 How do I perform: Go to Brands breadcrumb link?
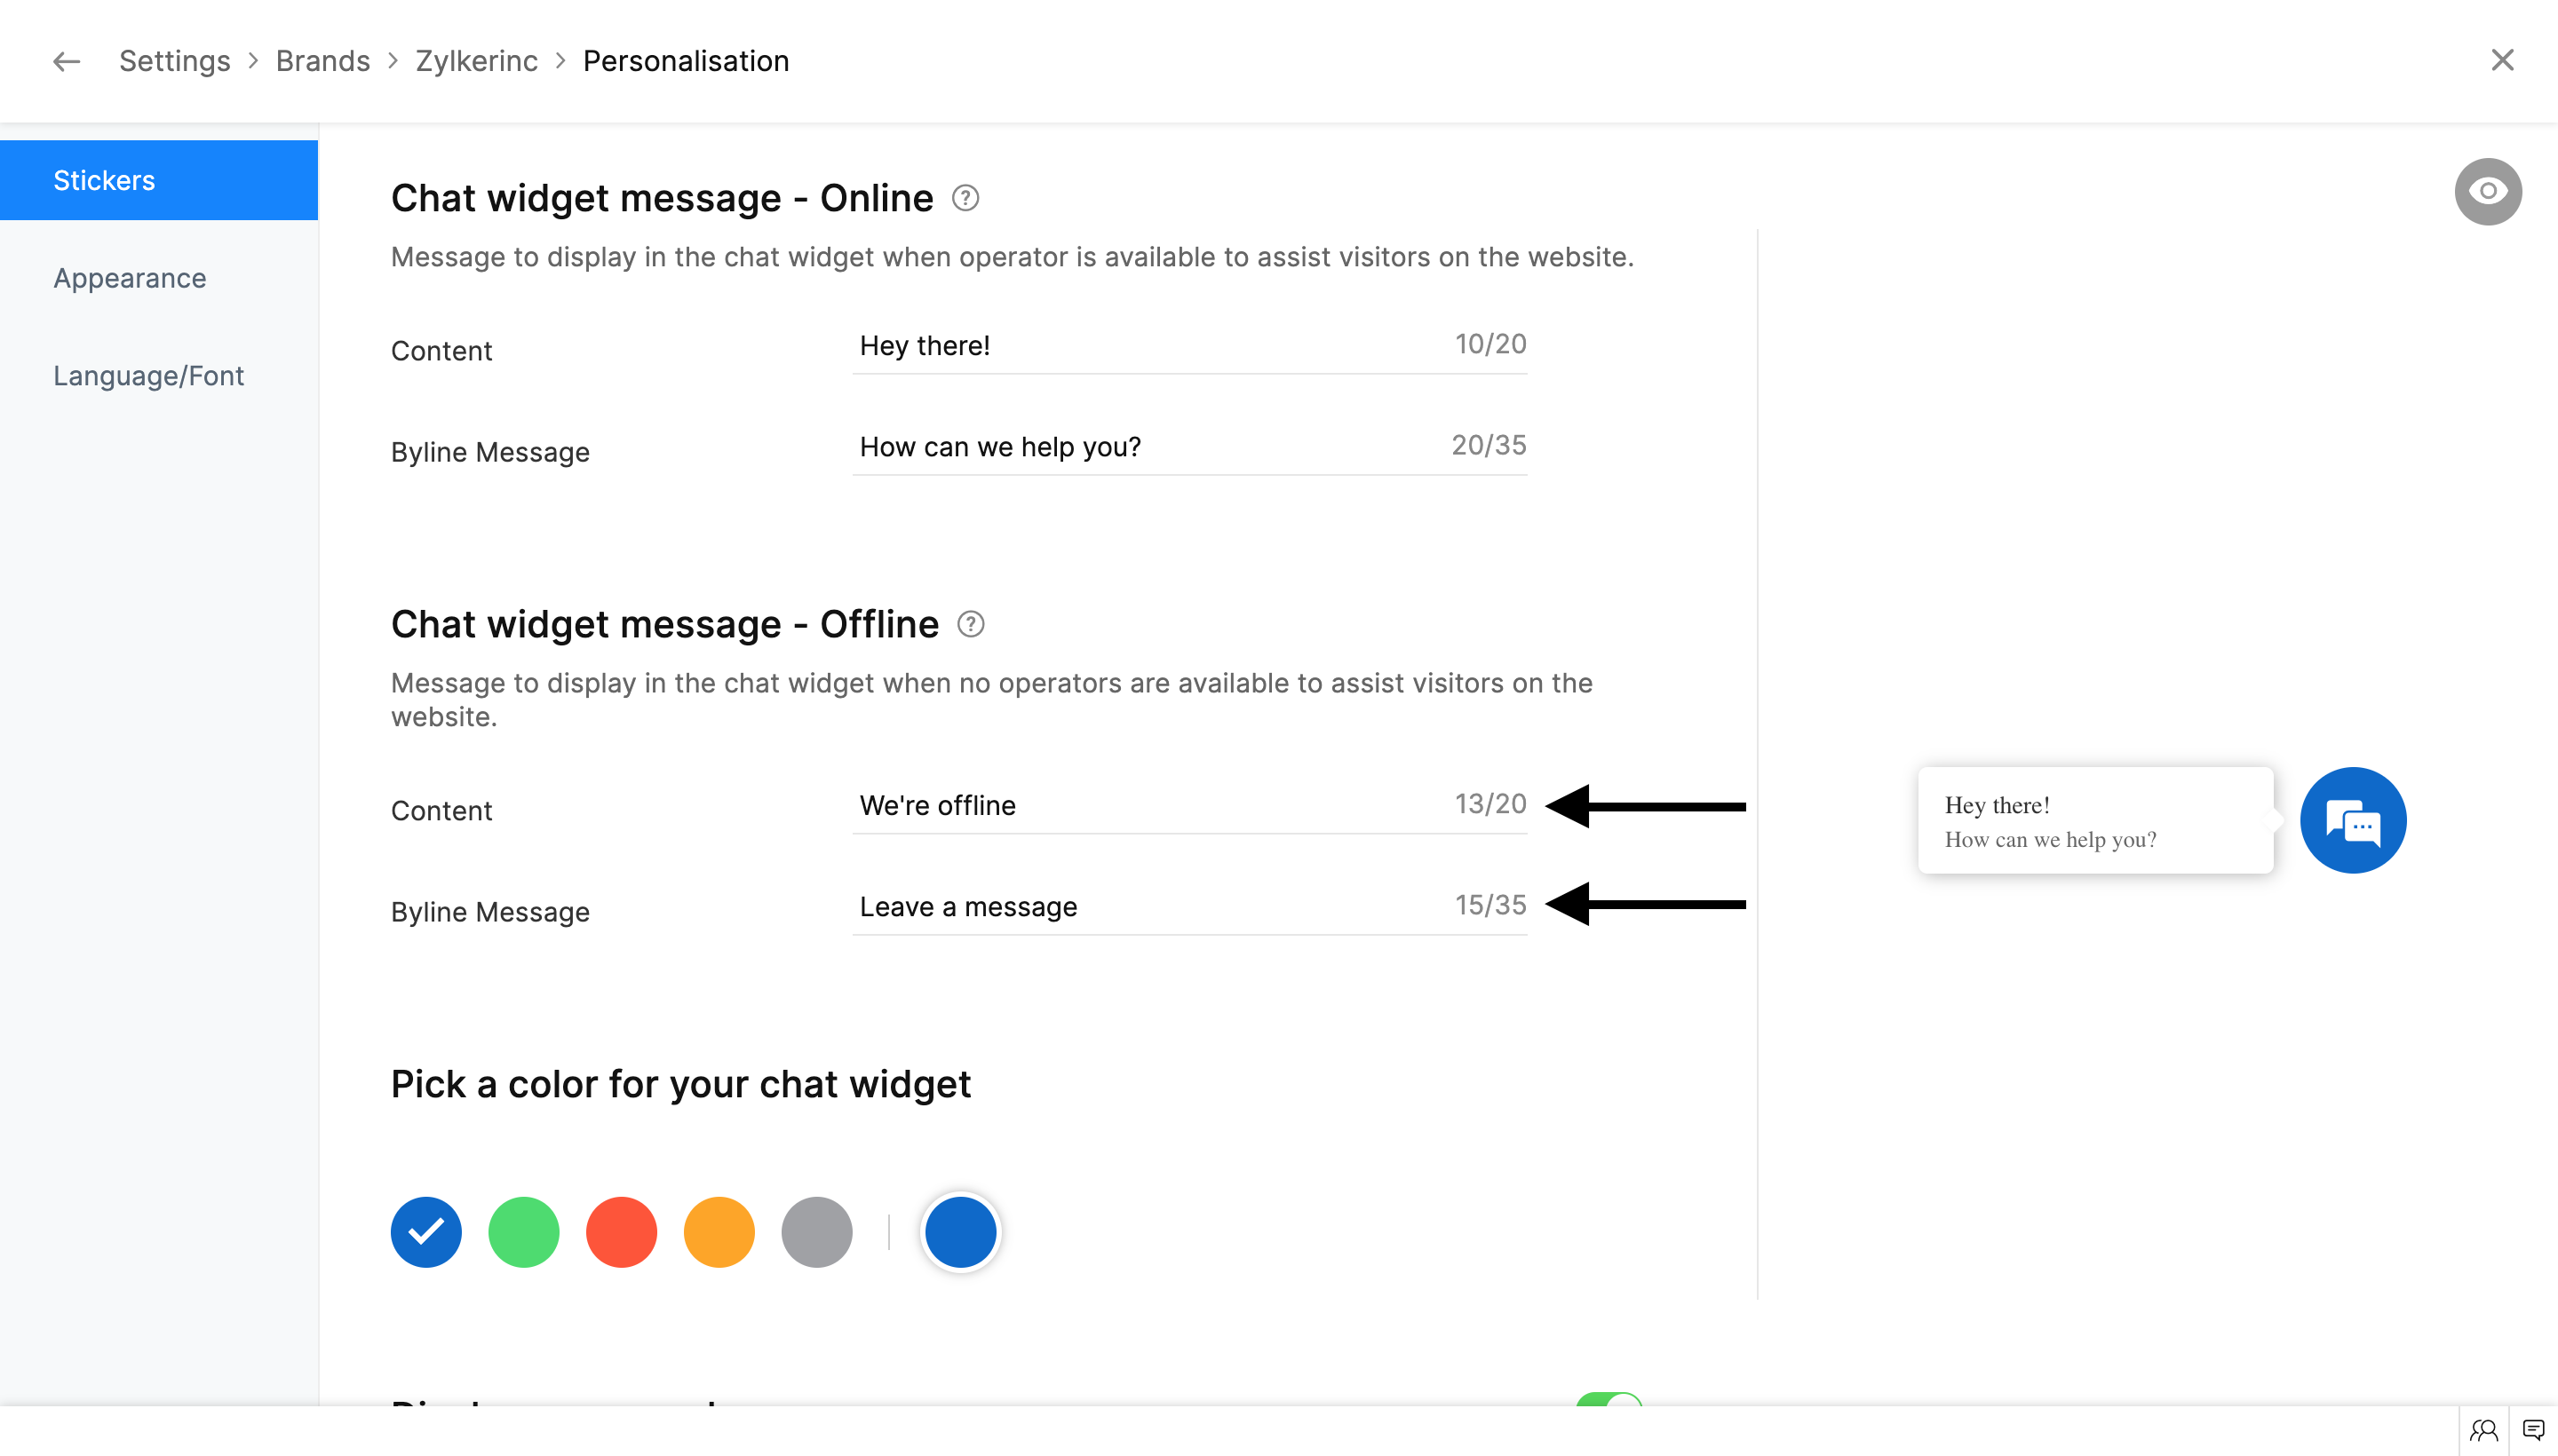(x=322, y=61)
